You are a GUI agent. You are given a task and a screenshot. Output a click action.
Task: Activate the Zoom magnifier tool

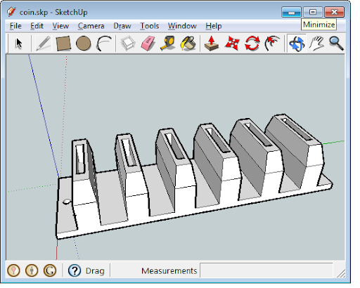pyautogui.click(x=336, y=44)
